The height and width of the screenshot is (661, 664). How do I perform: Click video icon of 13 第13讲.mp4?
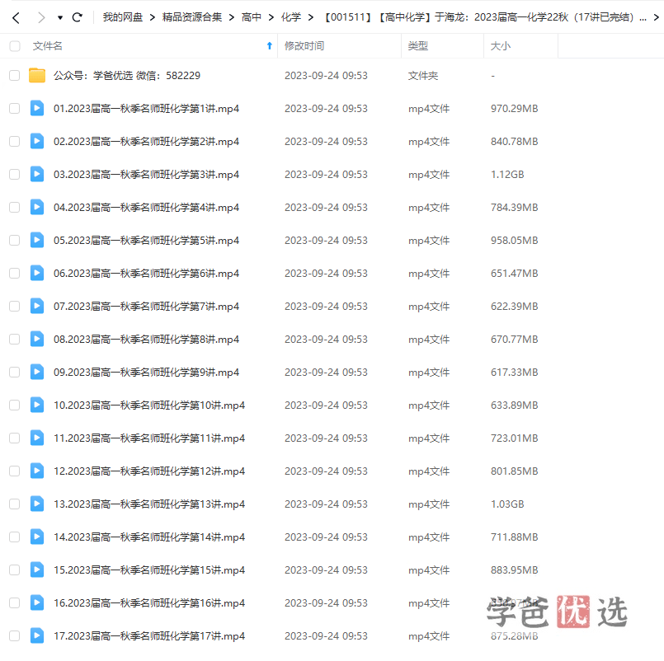point(37,504)
